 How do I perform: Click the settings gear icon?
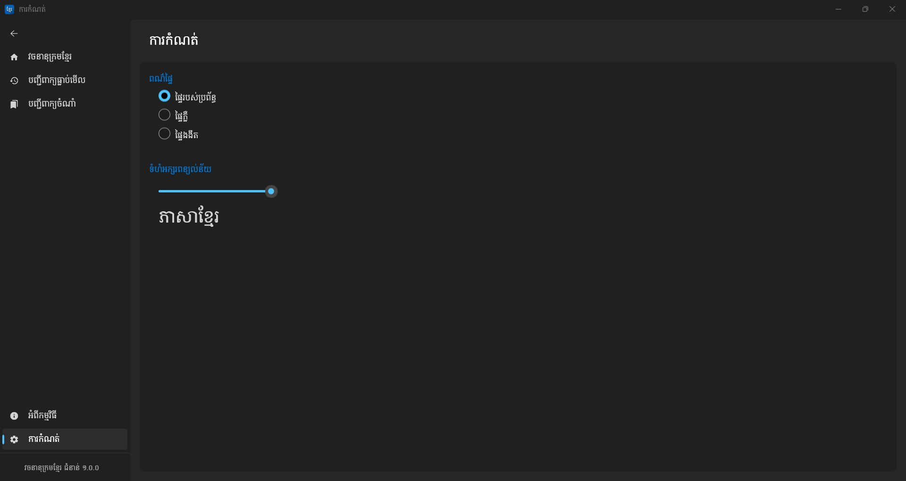tap(14, 440)
